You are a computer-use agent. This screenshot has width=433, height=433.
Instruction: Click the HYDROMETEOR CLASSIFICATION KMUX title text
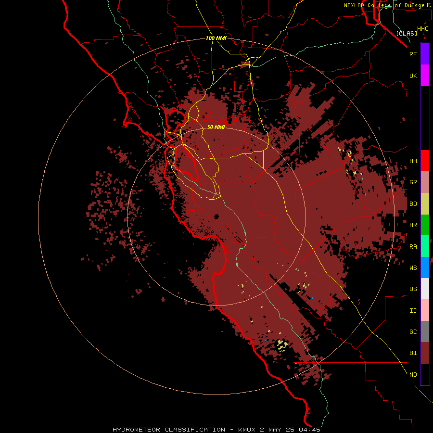click(x=216, y=430)
